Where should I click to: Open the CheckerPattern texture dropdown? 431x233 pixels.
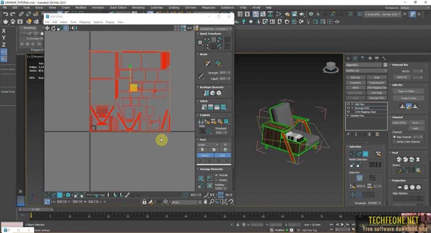(x=216, y=29)
